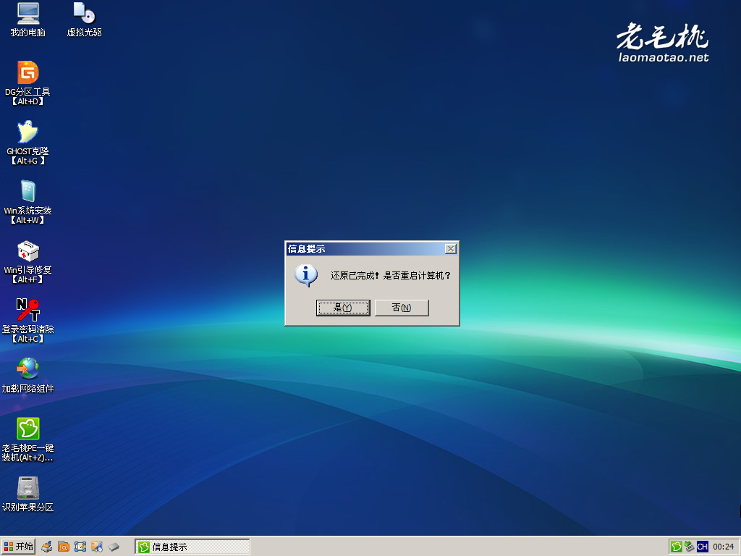The width and height of the screenshot is (741, 556).
Task: Click the USB safe-removal tray icon
Action: tap(688, 547)
